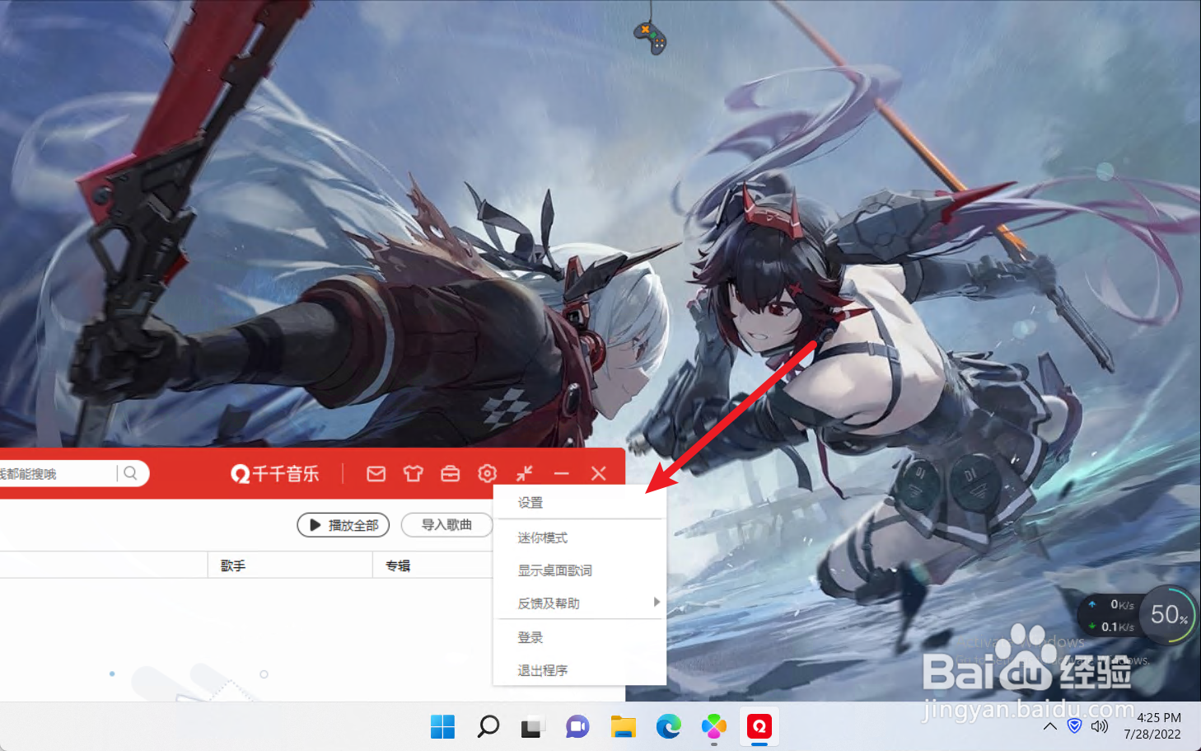This screenshot has width=1201, height=751.
Task: Expand the arrow next to 反馈及帮助
Action: click(x=657, y=603)
